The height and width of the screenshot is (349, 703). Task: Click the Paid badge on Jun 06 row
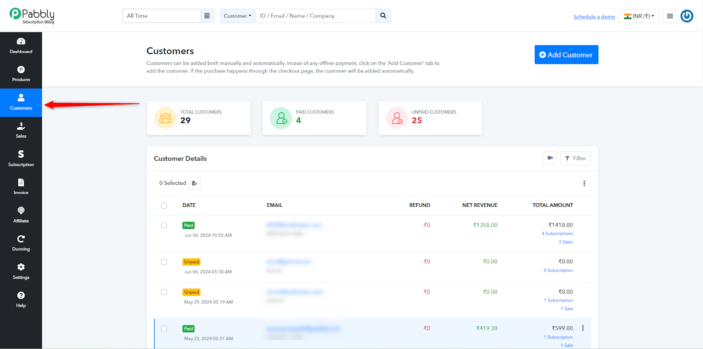[188, 225]
